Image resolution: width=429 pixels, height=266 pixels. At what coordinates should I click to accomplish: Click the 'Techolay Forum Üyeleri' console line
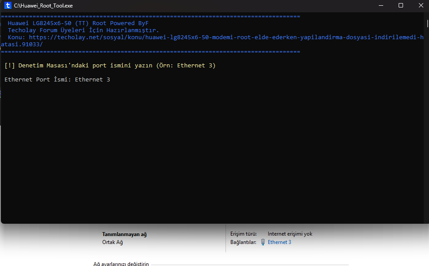[83, 30]
